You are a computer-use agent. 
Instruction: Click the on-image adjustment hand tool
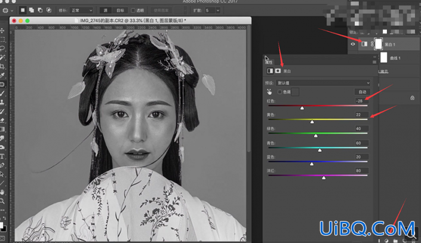click(x=269, y=92)
